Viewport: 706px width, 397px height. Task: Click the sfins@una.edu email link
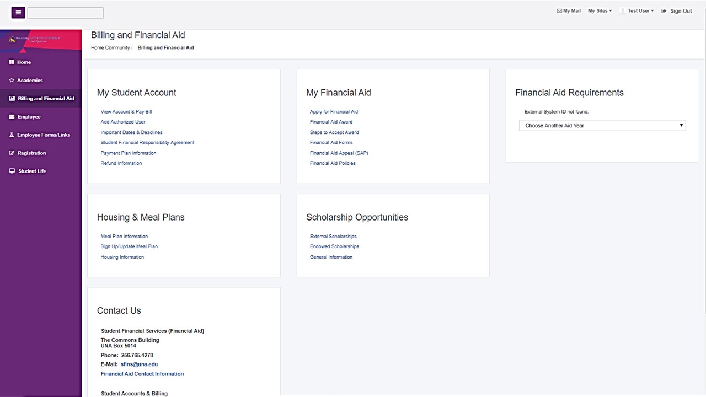click(x=139, y=364)
